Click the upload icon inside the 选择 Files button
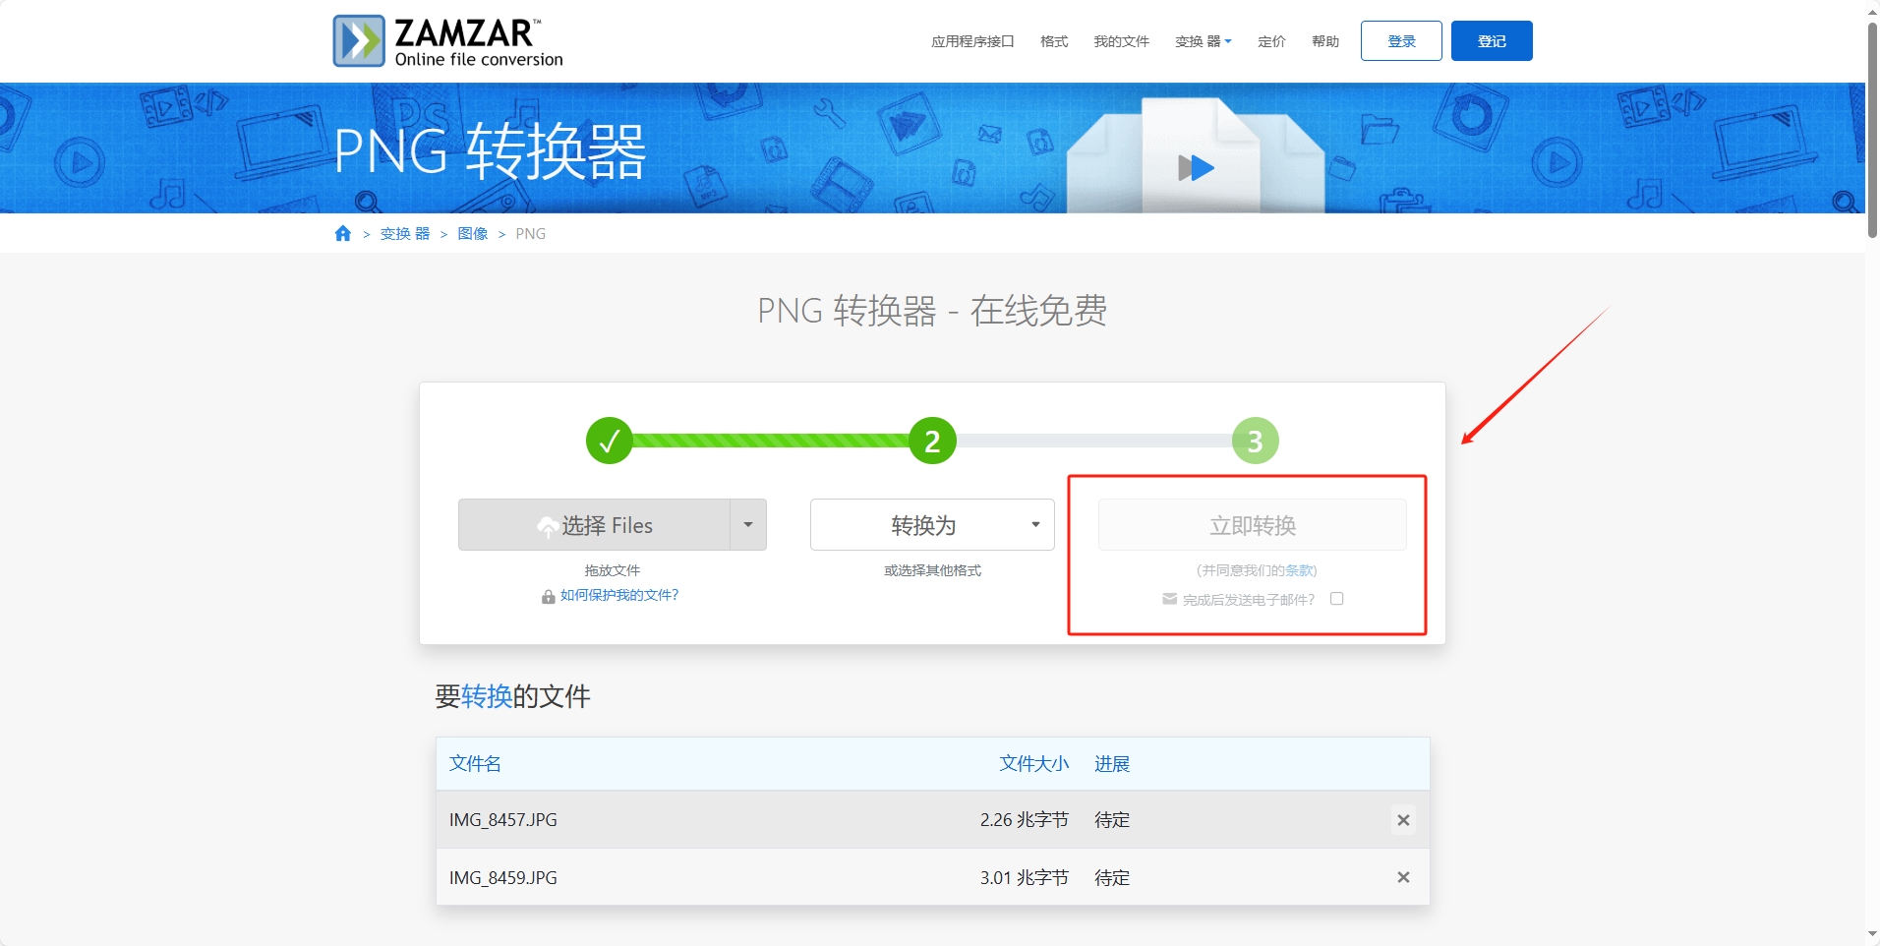 pyautogui.click(x=548, y=525)
